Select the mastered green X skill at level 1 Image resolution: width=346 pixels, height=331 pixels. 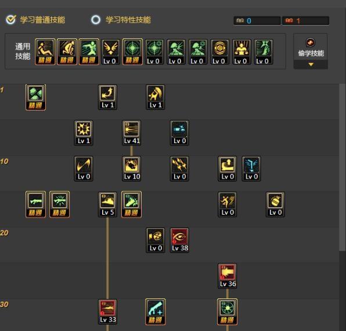36,97
